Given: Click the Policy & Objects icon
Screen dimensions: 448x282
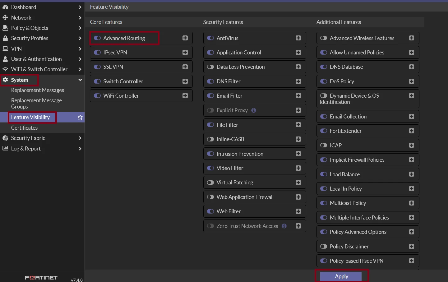Looking at the screenshot, I should pos(5,28).
